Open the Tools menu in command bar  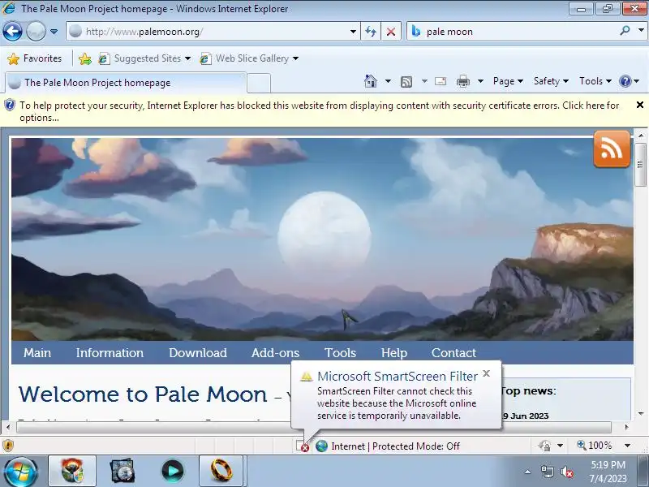coord(595,81)
